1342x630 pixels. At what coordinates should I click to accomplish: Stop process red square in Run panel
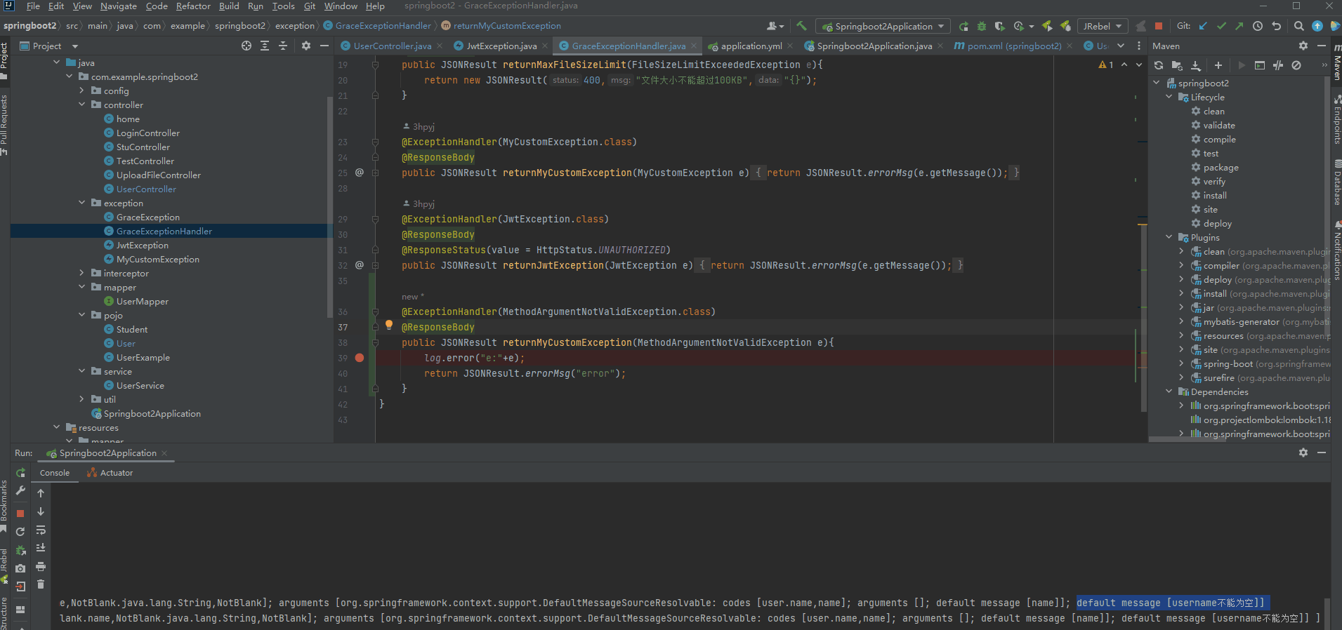tap(20, 514)
